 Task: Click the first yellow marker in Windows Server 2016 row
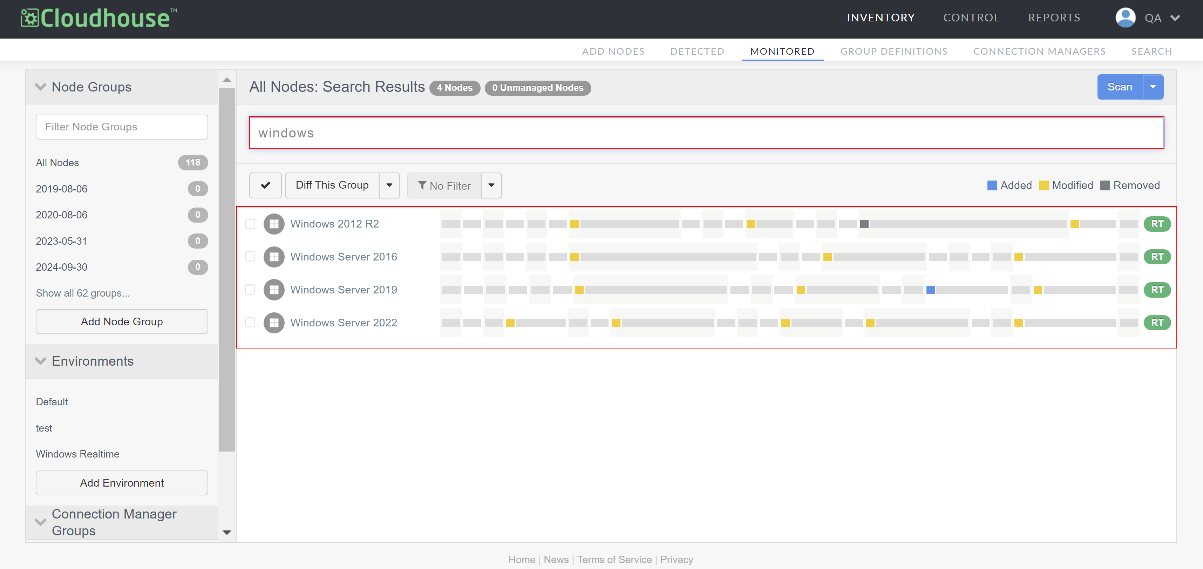(575, 257)
